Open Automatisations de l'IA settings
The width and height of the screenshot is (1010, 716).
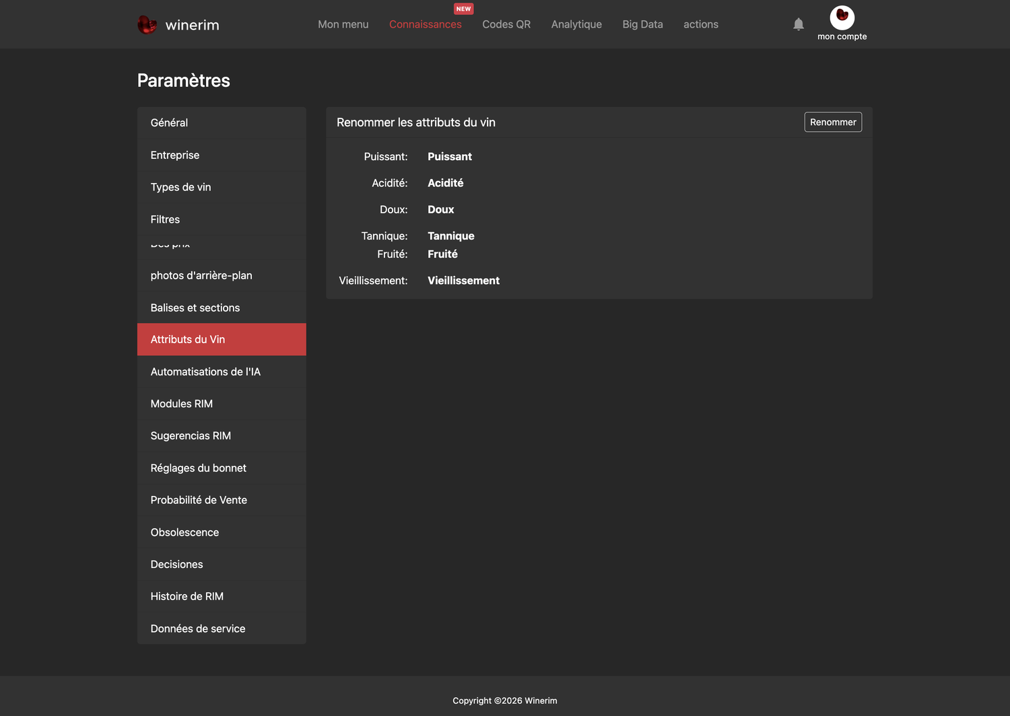[222, 371]
